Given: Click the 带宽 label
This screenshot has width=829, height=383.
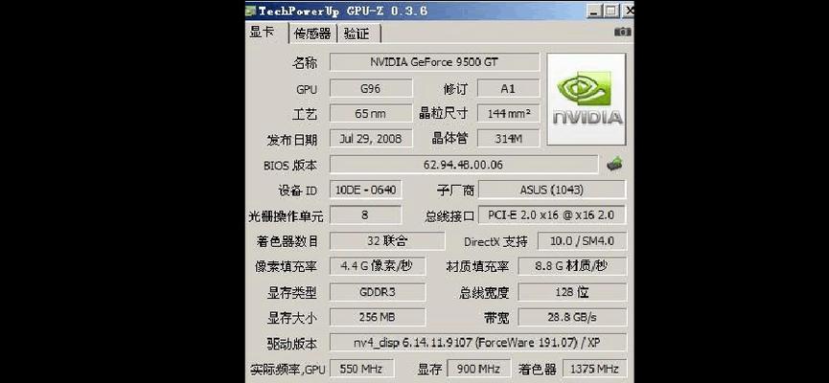Looking at the screenshot, I should click(496, 318).
